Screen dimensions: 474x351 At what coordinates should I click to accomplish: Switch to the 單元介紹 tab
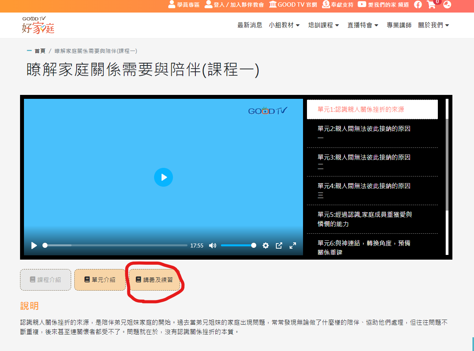(100, 280)
